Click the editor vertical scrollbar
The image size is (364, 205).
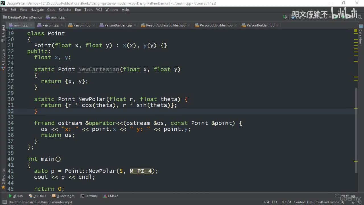click(x=356, y=130)
